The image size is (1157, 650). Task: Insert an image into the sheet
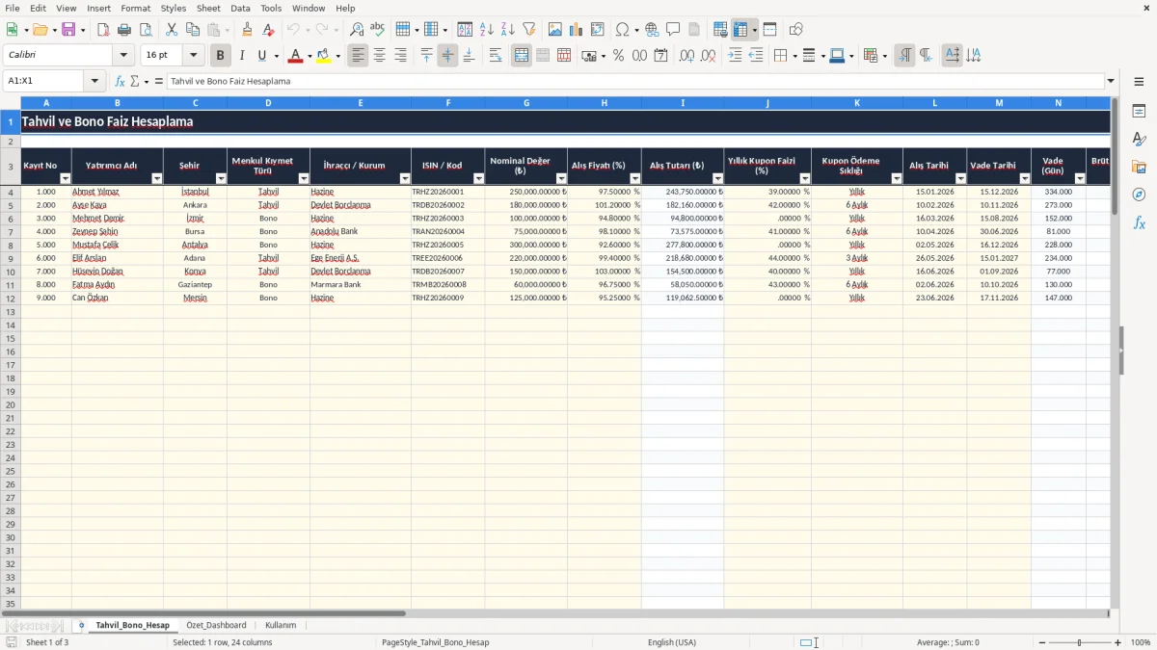(555, 30)
